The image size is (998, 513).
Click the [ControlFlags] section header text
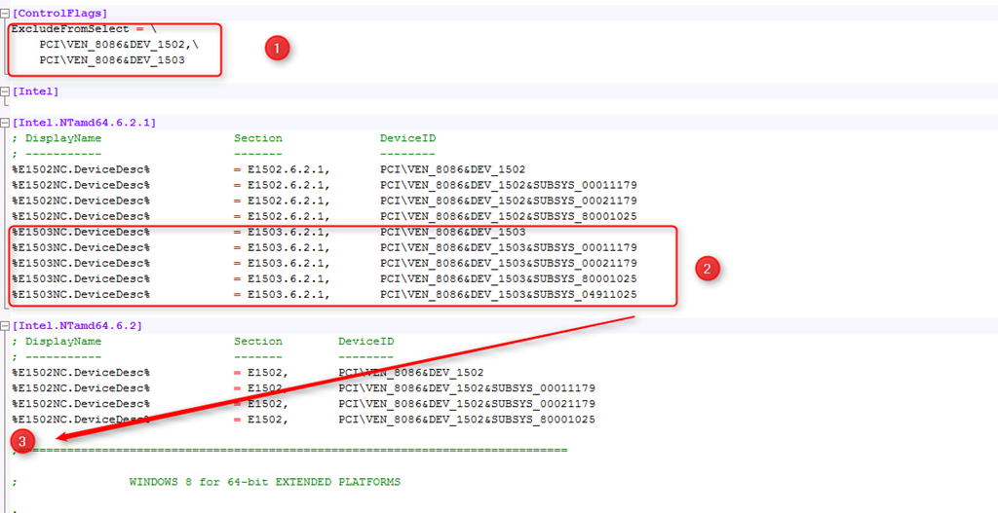59,14
